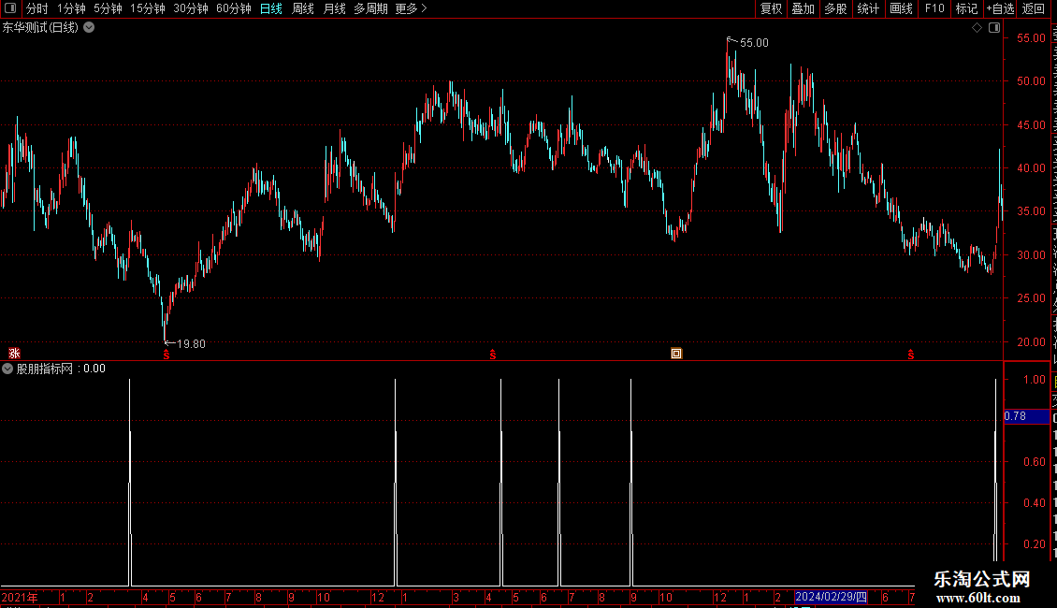Click the 标记 mark button
1057x608 pixels.
pyautogui.click(x=966, y=8)
